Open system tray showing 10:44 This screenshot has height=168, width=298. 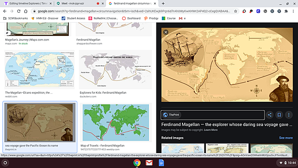click(287, 163)
